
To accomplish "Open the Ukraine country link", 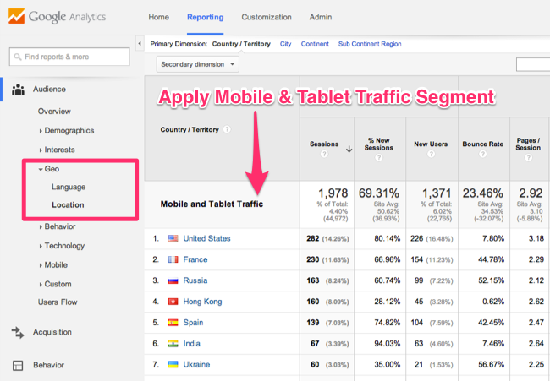I will [x=196, y=365].
